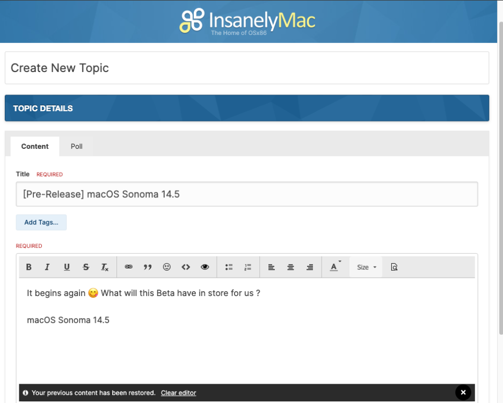
Task: Click the Clear editor link
Action: tap(178, 393)
